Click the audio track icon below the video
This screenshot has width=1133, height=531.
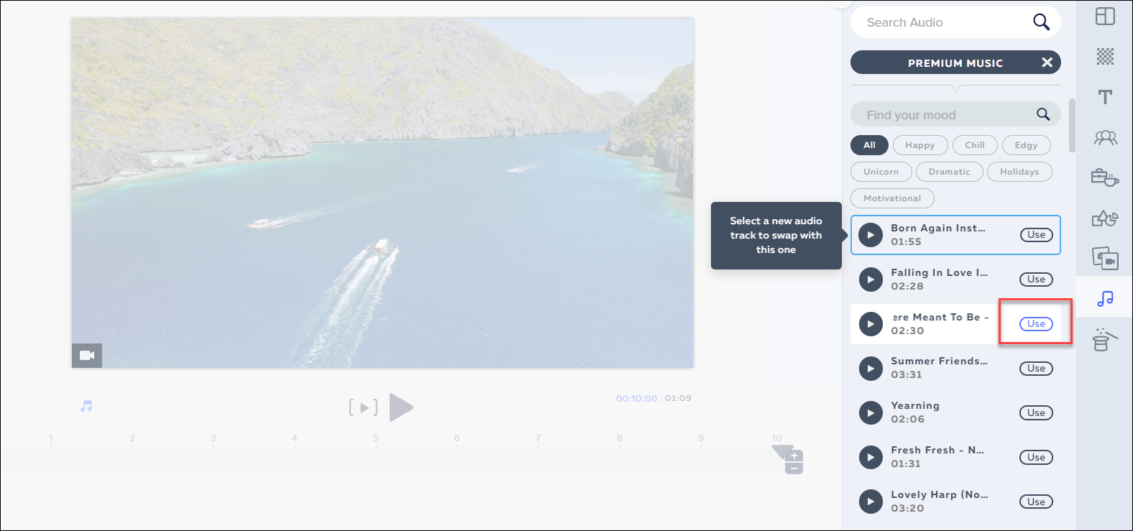point(86,406)
